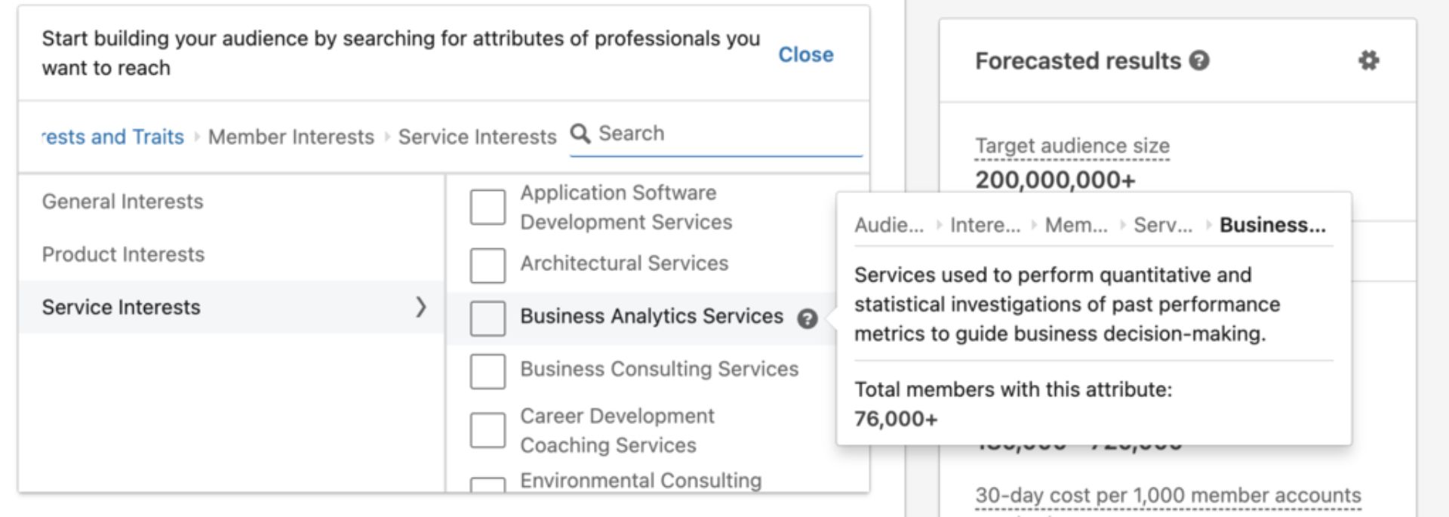Click Service Interests in the breadcrumb

click(x=478, y=137)
